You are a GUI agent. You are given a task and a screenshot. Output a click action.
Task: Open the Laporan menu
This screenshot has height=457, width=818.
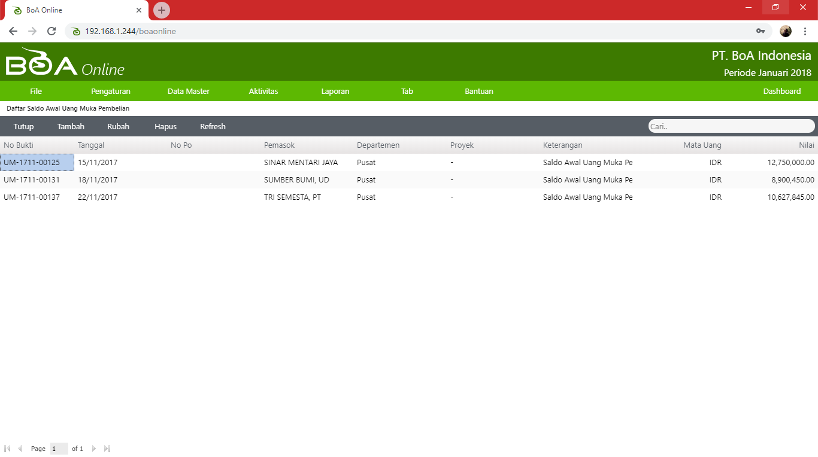pos(335,92)
